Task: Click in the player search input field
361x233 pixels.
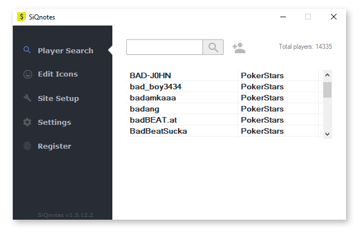Action: coord(165,47)
